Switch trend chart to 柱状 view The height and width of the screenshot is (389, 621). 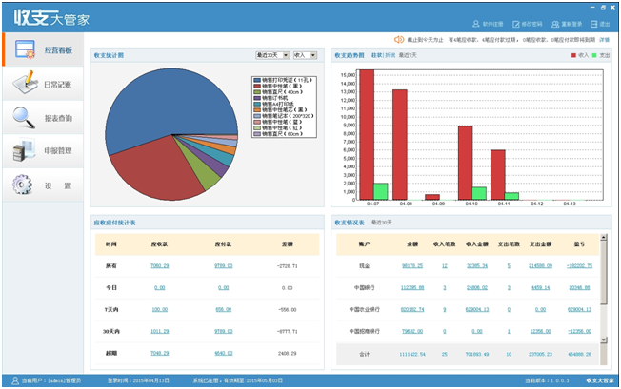click(x=375, y=56)
